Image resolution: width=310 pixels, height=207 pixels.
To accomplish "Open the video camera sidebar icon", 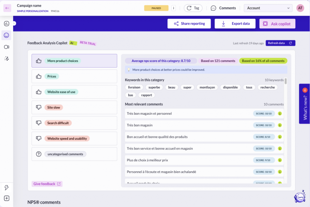I will 6,47.
